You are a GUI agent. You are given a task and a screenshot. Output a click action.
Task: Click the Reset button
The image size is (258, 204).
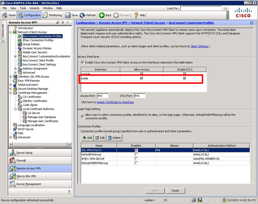tap(175, 191)
